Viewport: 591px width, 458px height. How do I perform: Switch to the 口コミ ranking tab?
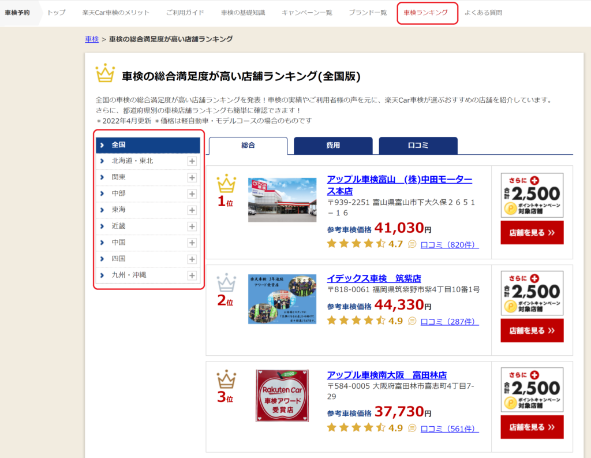[418, 145]
